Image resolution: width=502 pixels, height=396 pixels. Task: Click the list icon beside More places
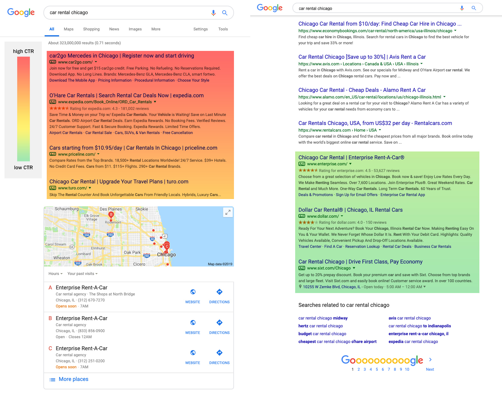52,379
